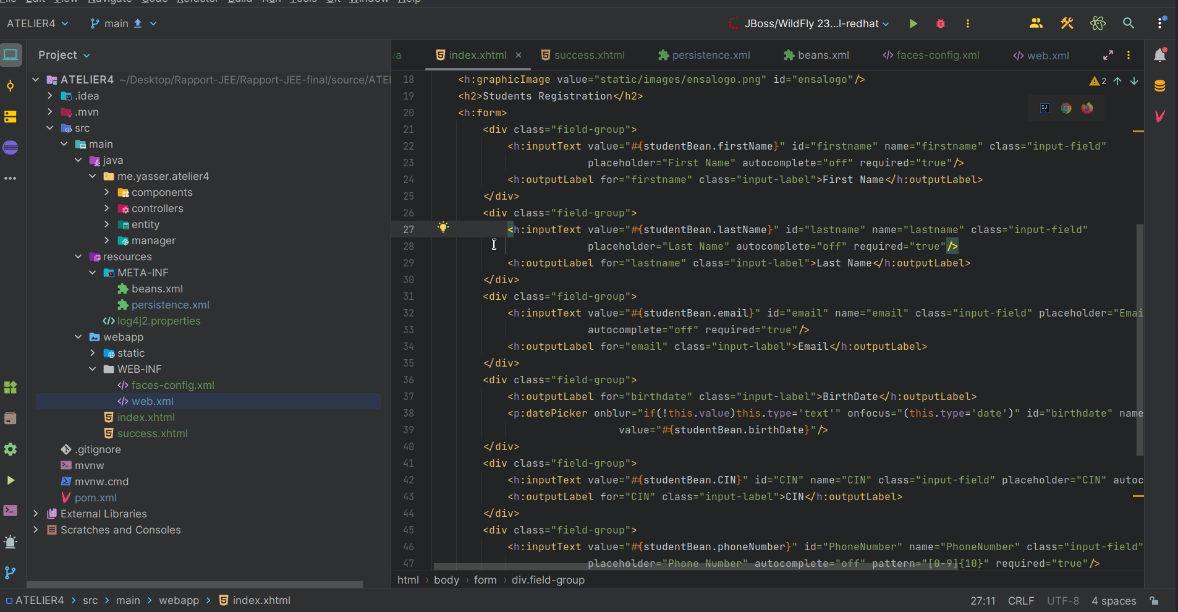
Task: Open the Git tool window icon
Action: (11, 572)
